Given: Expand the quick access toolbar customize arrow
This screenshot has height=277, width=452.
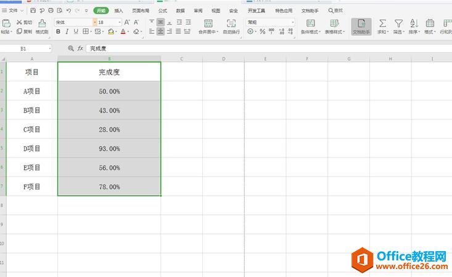Looking at the screenshot, I should (x=86, y=10).
